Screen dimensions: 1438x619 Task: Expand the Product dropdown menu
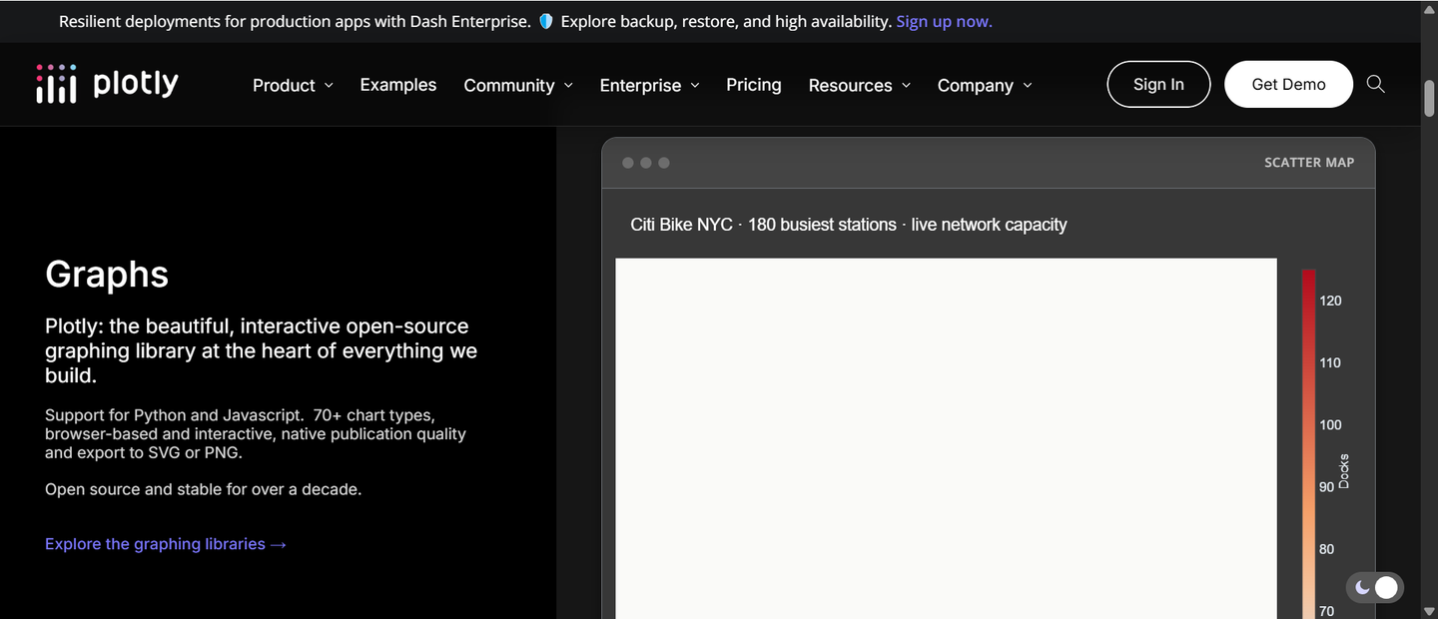[x=293, y=86]
